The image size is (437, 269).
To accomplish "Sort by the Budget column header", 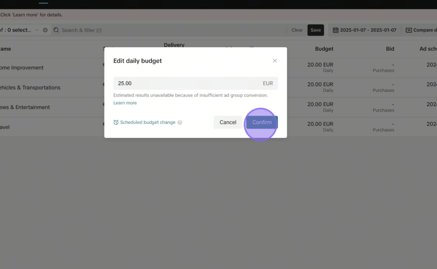I will tap(324, 49).
